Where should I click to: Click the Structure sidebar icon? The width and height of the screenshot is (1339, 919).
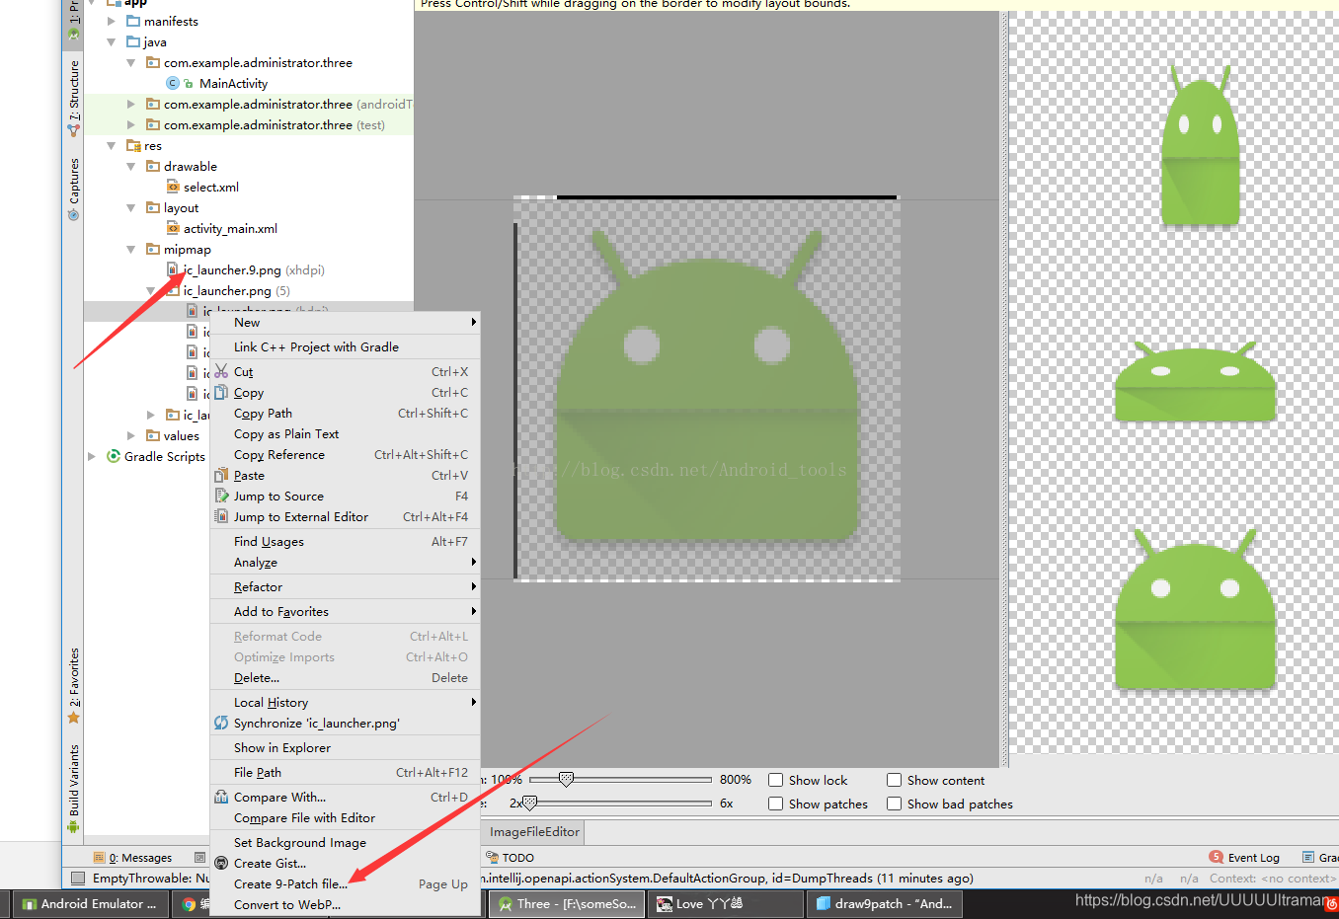[x=73, y=129]
